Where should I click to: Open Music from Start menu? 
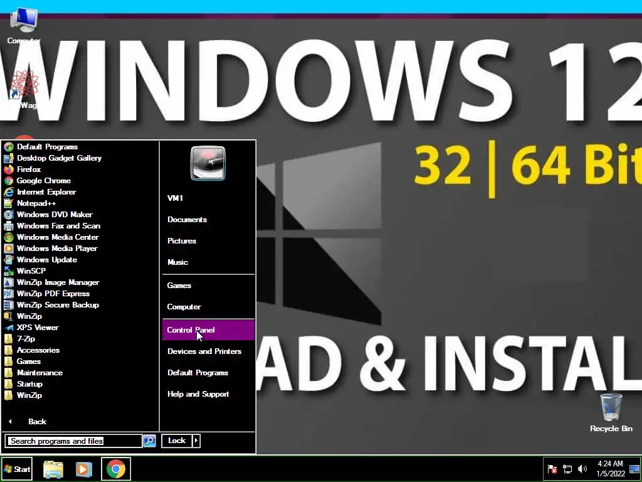tap(177, 262)
